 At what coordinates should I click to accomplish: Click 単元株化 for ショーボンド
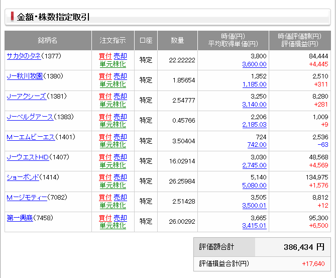pyautogui.click(x=113, y=185)
